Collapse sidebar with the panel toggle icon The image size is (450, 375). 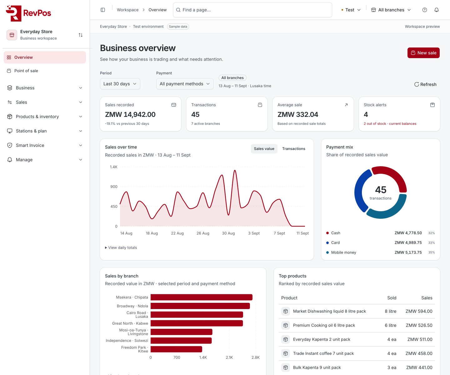pos(103,10)
